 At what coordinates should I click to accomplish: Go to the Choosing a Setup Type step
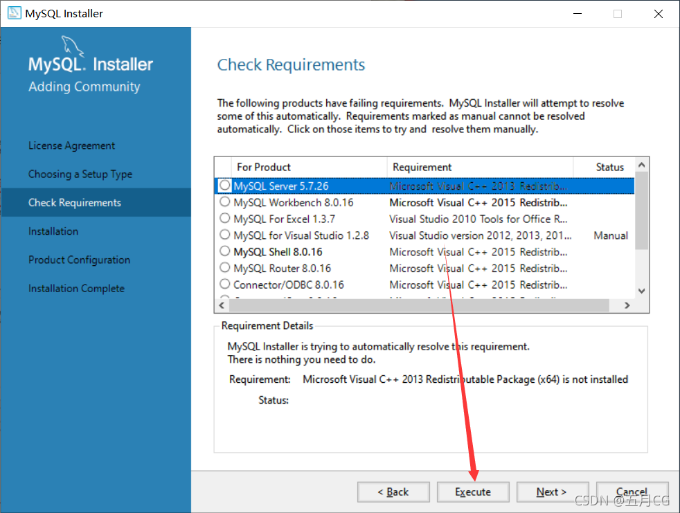[80, 174]
